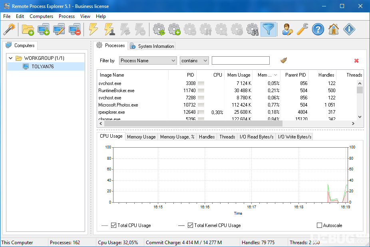The image size is (370, 247).
Task: Click the gear refresh processes icon
Action: pyautogui.click(x=159, y=30)
